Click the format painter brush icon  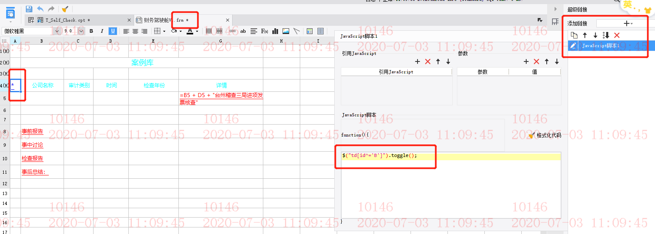click(x=65, y=9)
